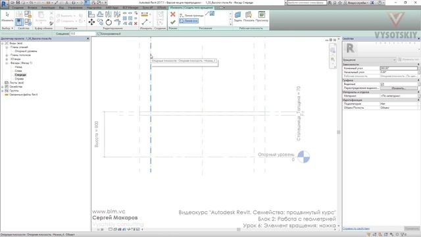421x237 pixels.
Task: Open the Вставка ribbon tab
Action: point(32,8)
